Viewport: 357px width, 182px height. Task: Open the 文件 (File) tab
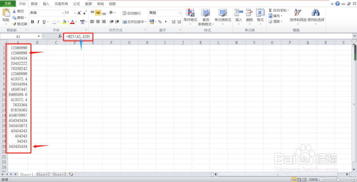[x=8, y=4]
